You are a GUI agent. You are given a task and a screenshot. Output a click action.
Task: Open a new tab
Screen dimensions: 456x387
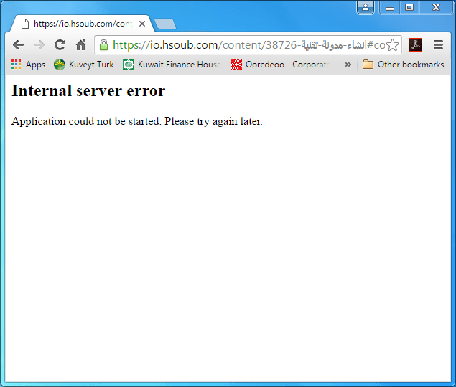click(x=165, y=24)
